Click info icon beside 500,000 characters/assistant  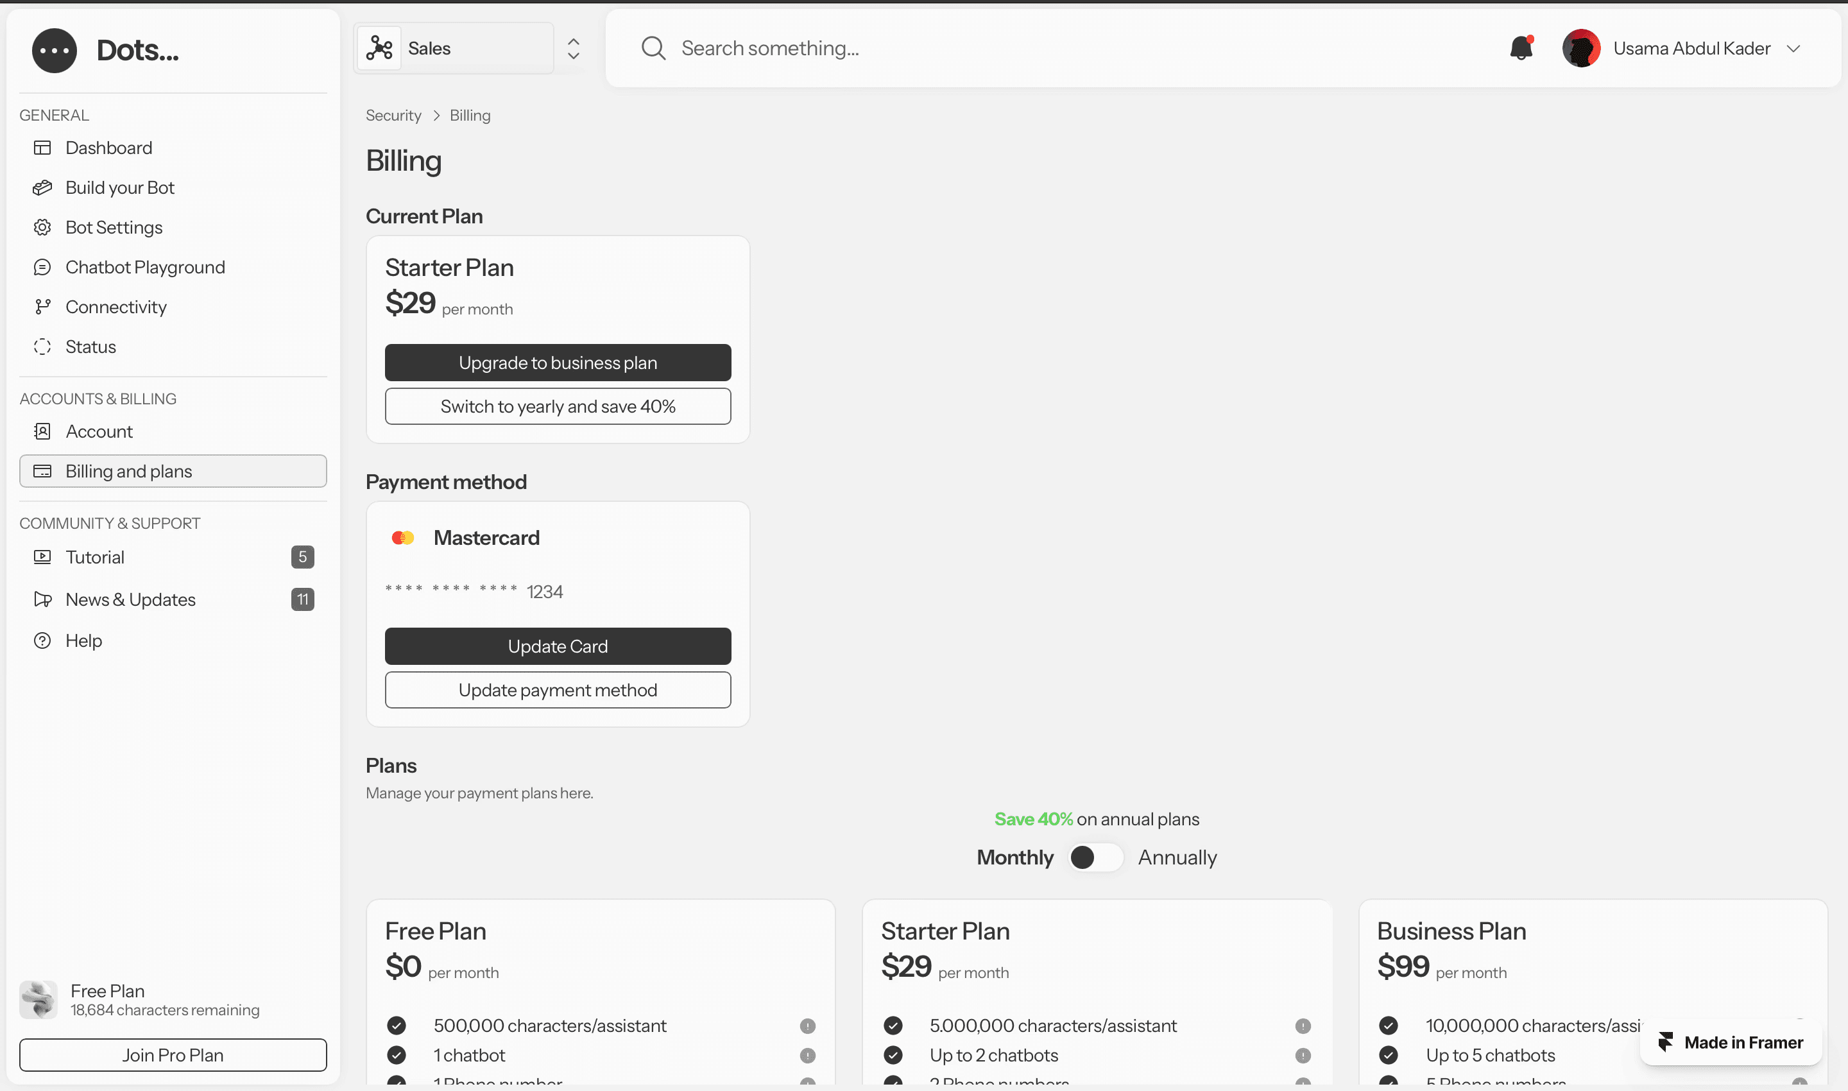(x=807, y=1026)
